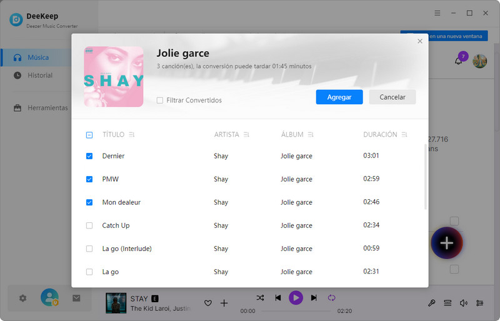Click the song list scrollbar
Image resolution: width=500 pixels, height=321 pixels.
tap(426, 177)
